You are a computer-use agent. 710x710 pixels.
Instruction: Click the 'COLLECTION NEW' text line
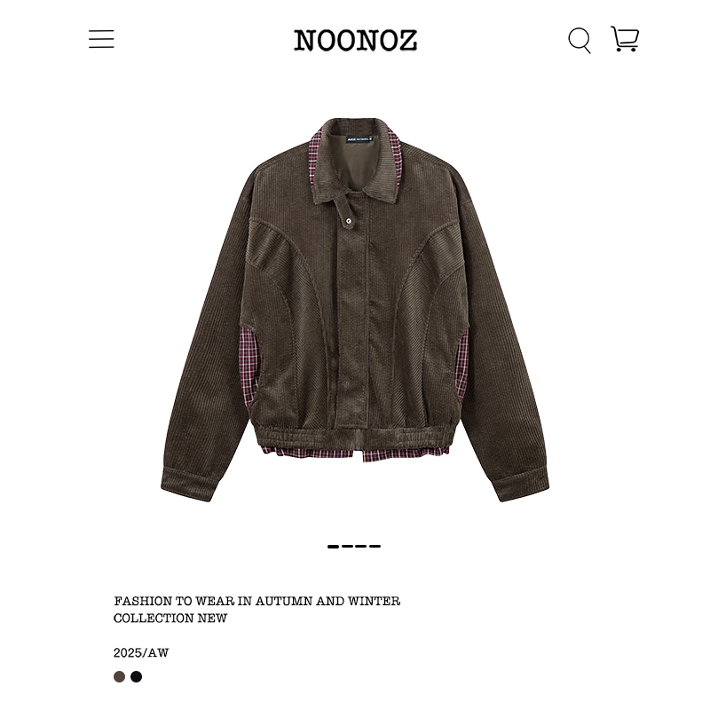click(x=170, y=618)
